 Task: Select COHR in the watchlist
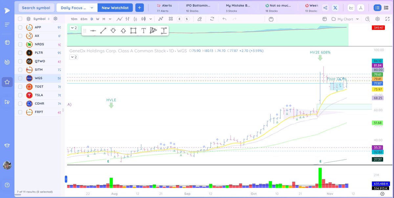40,103
